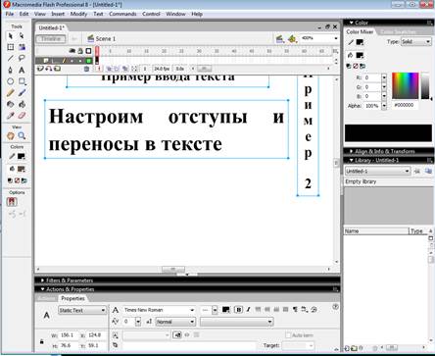Select the Oval tool
435x356 pixels.
11,81
